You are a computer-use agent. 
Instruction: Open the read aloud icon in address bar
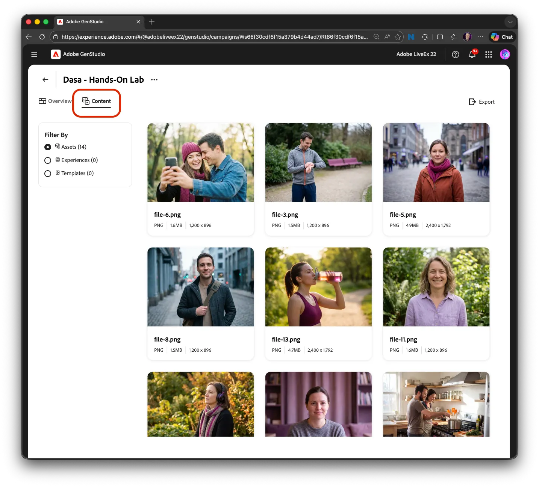tap(387, 37)
